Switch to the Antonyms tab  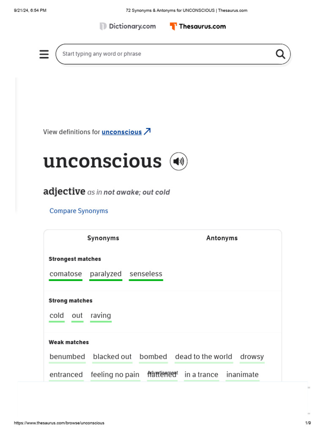tap(222, 238)
